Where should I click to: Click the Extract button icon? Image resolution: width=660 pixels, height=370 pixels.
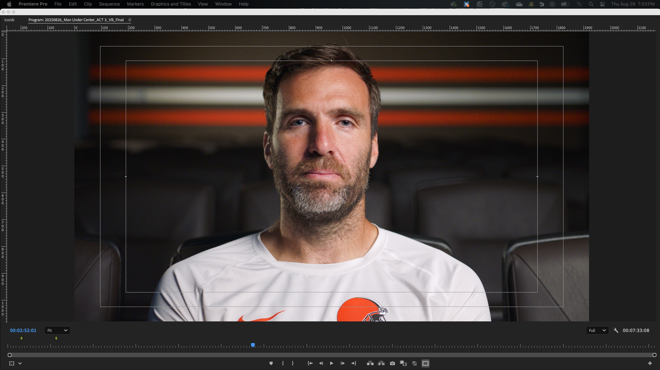381,363
